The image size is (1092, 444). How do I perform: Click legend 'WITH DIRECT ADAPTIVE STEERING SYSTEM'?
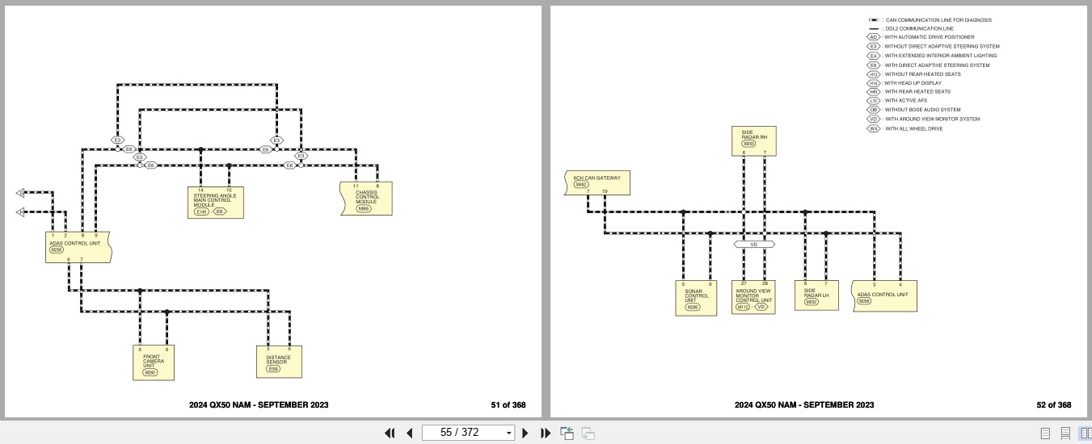[937, 65]
